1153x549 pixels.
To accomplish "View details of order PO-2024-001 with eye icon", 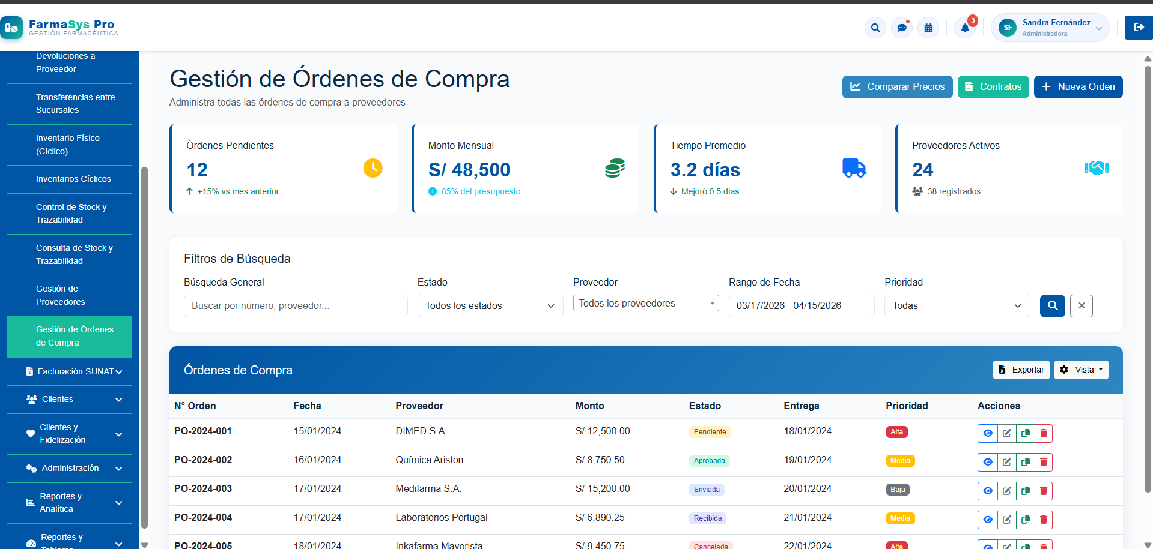I will tap(988, 433).
